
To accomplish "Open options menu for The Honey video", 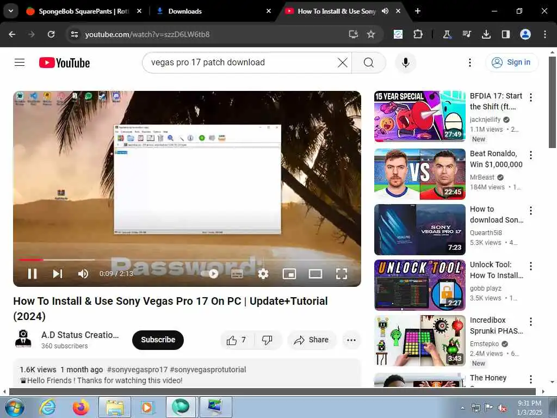I will [x=531, y=379].
